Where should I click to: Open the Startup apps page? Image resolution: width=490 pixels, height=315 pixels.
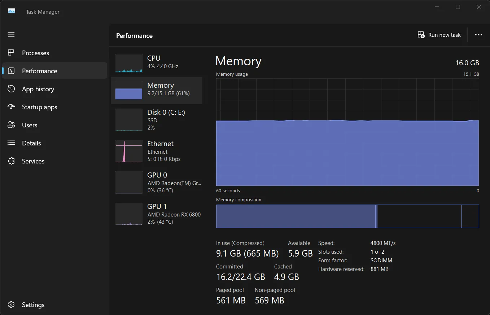(39, 107)
